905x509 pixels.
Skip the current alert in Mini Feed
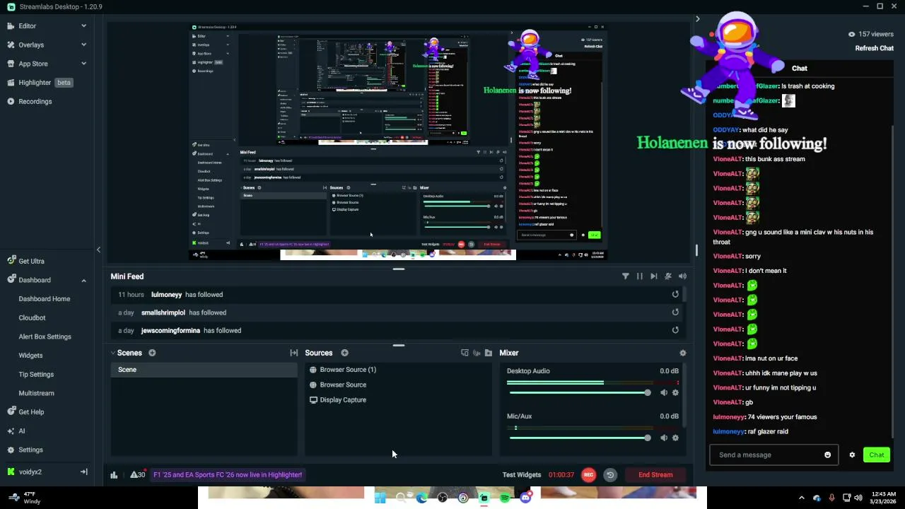653,276
